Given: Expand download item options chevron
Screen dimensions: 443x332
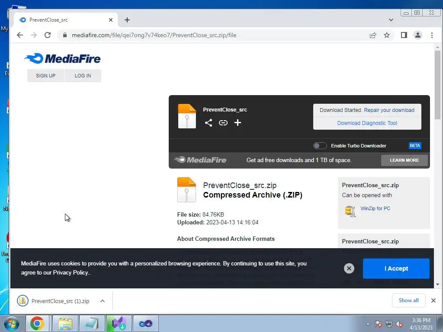Looking at the screenshot, I should (103, 301).
